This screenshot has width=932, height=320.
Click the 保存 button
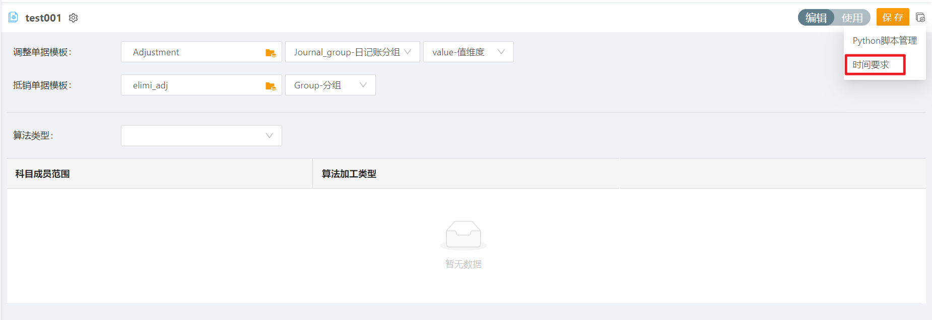(x=893, y=17)
